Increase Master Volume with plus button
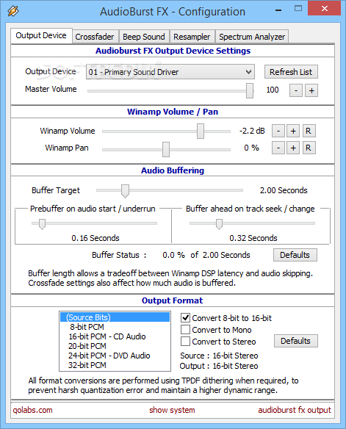Viewport: 346px width, 429px height. [x=311, y=90]
